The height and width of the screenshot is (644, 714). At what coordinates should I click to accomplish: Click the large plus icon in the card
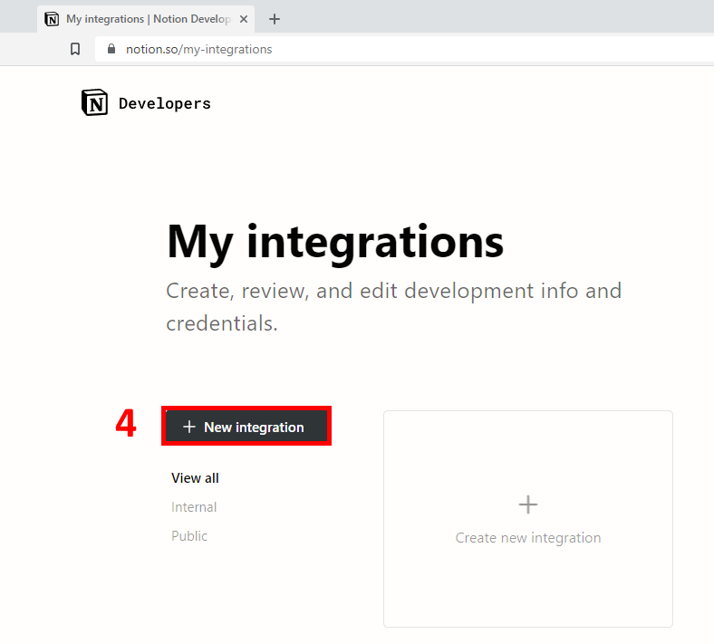pos(527,505)
